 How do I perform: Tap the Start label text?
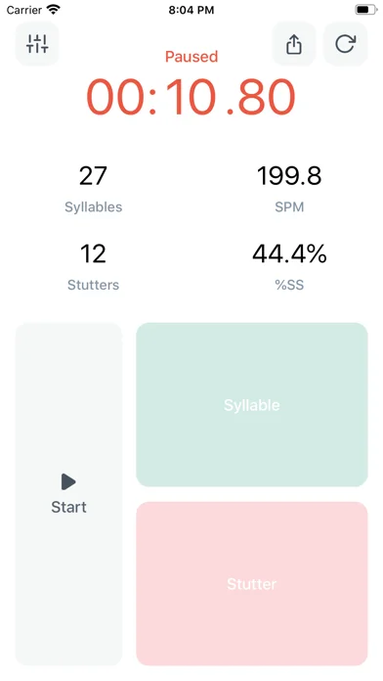pos(68,507)
